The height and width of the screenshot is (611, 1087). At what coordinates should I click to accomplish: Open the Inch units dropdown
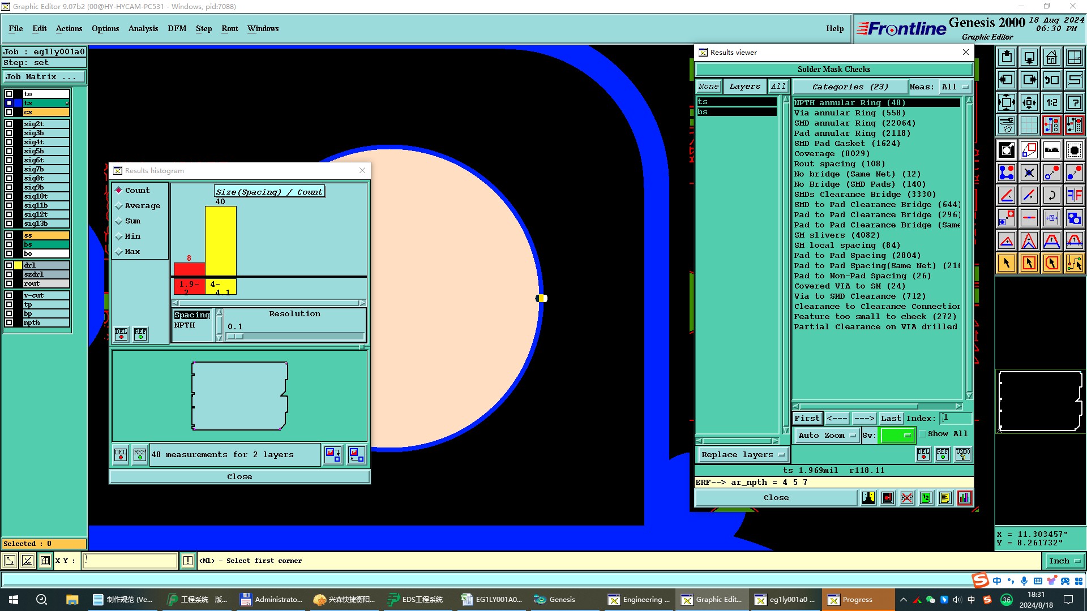point(1064,561)
